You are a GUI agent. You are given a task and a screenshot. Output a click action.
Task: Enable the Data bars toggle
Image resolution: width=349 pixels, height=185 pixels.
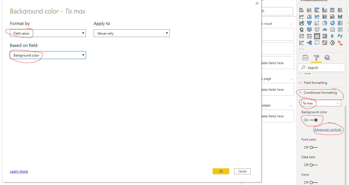tap(313, 165)
